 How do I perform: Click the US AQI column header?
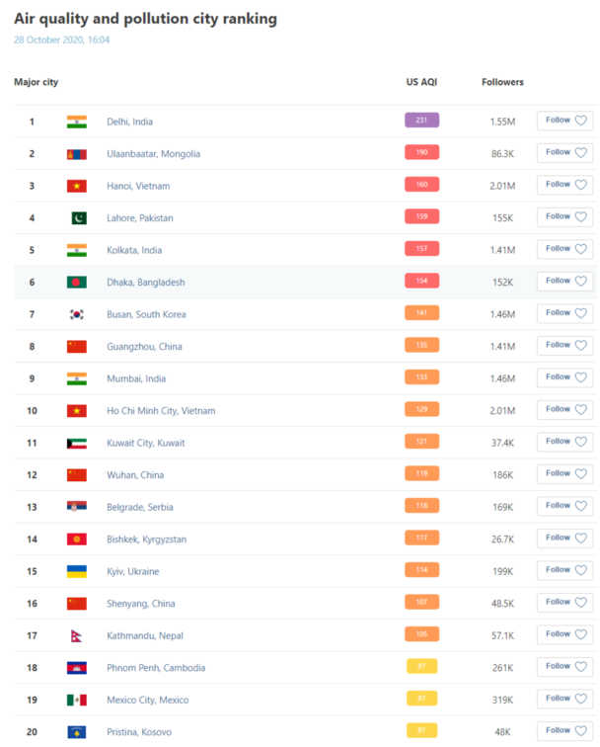click(421, 82)
